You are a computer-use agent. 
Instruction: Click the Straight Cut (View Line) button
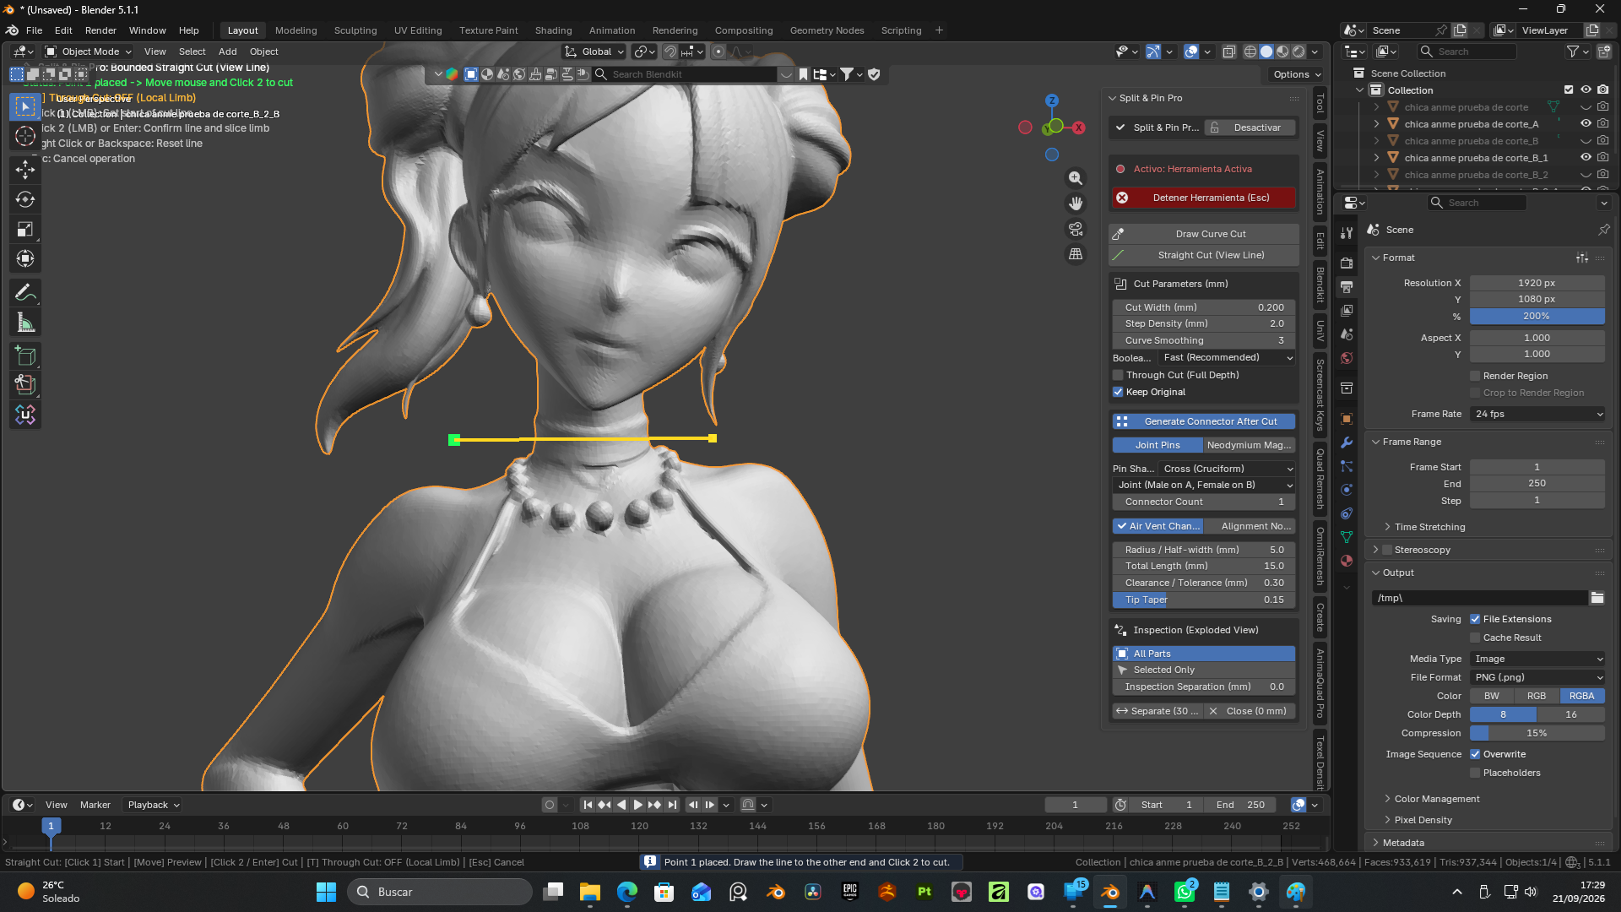(x=1204, y=255)
